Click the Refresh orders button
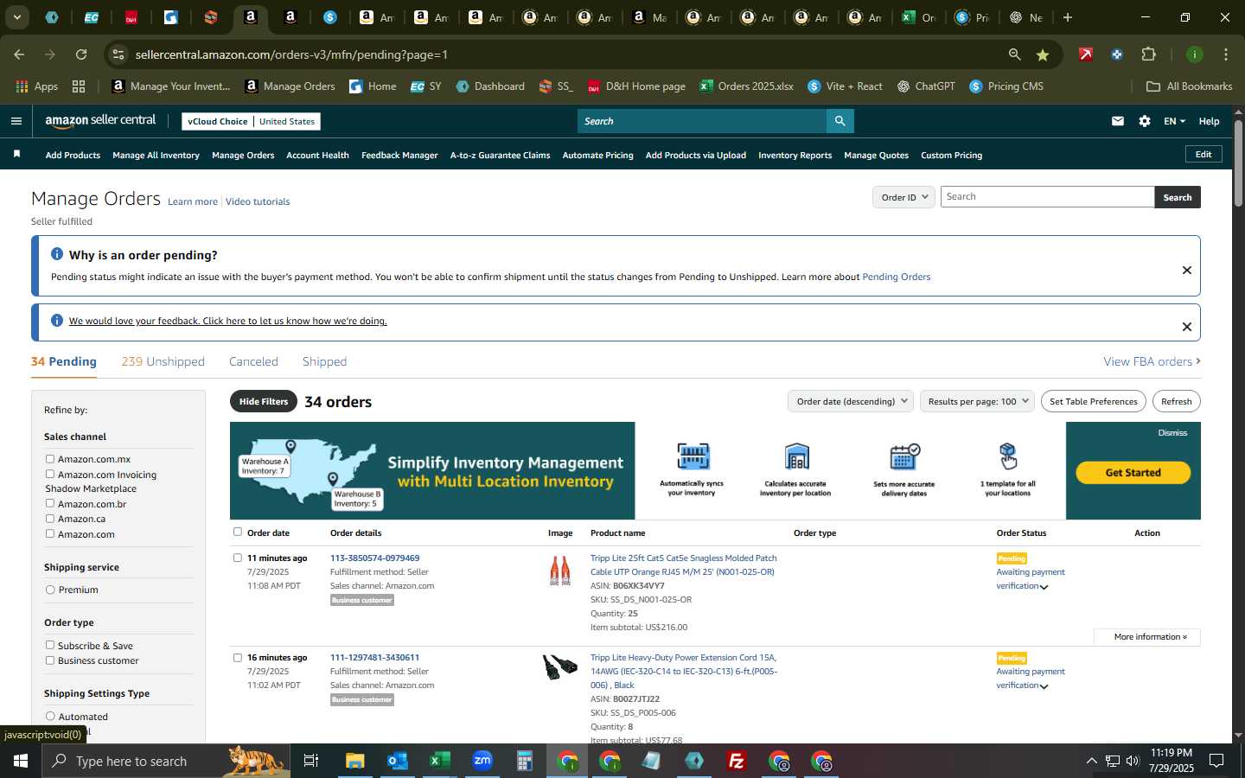 [1176, 401]
